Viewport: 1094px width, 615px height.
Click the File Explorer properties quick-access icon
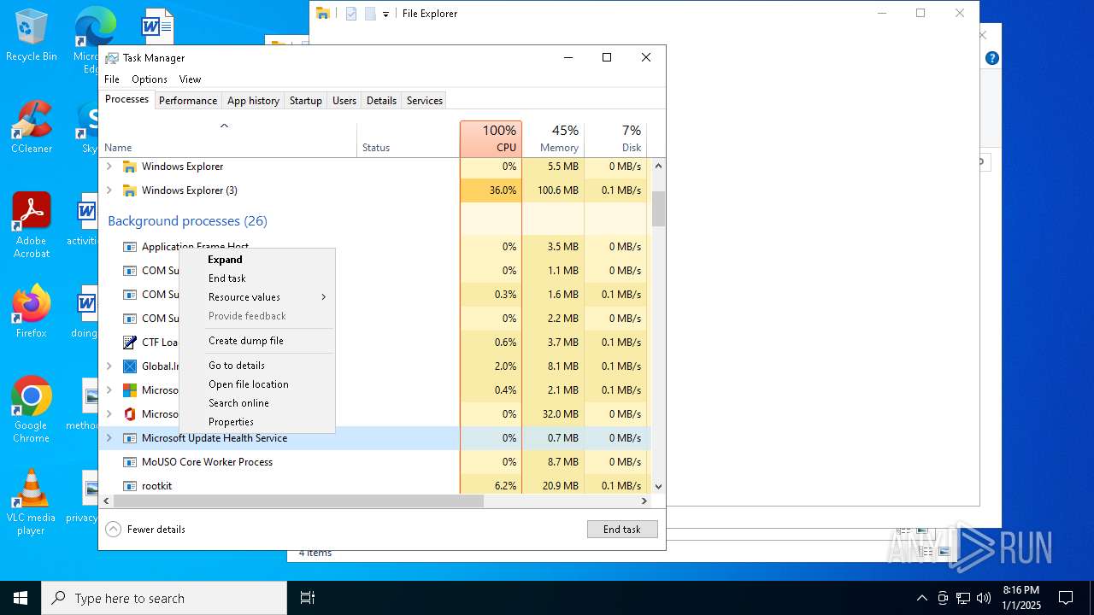[x=351, y=14]
